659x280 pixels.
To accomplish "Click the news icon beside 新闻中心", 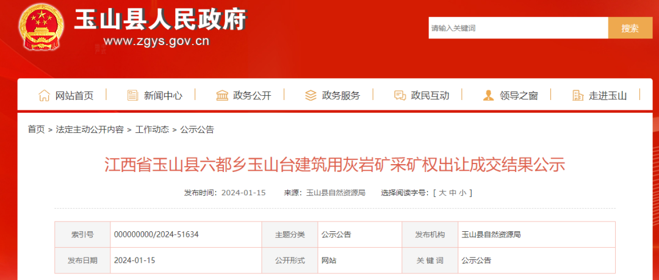I will [132, 95].
